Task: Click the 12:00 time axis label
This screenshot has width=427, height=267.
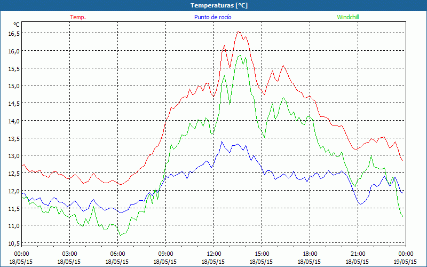Action: tap(214, 254)
